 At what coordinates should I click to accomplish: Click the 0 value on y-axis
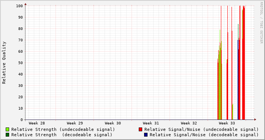click(22, 120)
